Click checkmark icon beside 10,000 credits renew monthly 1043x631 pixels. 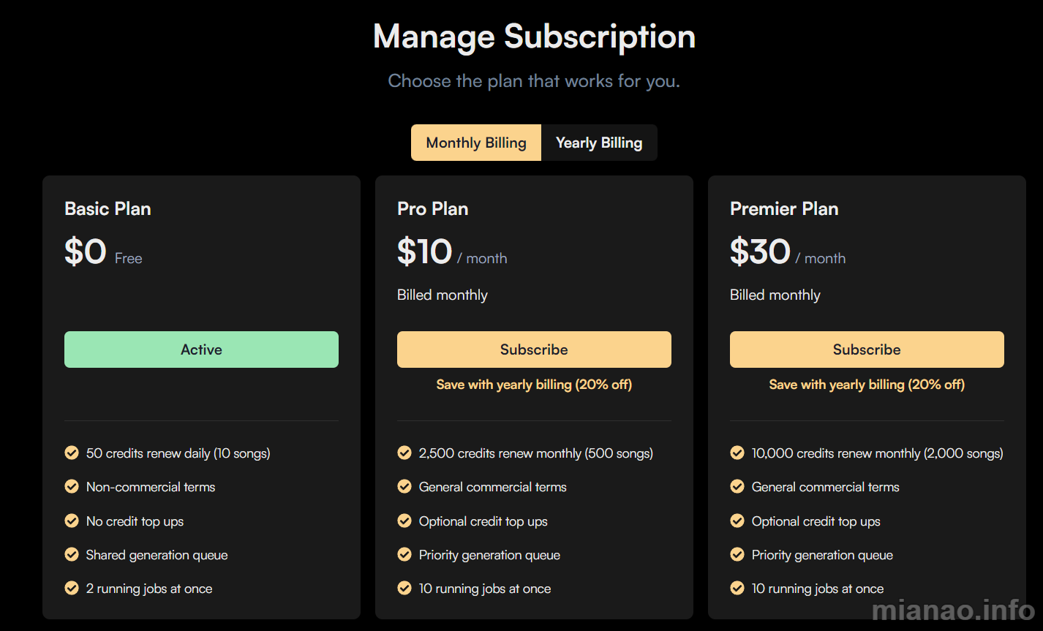tap(737, 453)
